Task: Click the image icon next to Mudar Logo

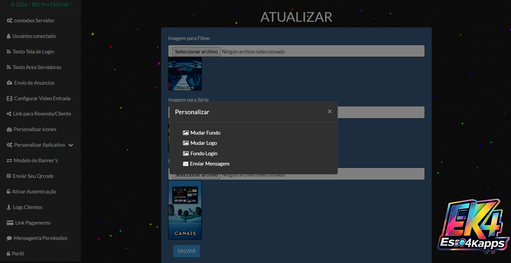Action: click(186, 143)
